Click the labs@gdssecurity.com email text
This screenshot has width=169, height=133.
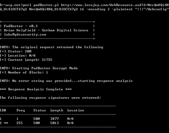click(25, 35)
